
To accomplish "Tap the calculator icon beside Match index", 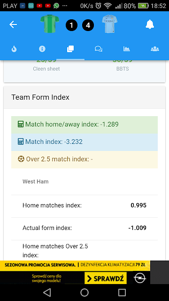I will [21, 142].
